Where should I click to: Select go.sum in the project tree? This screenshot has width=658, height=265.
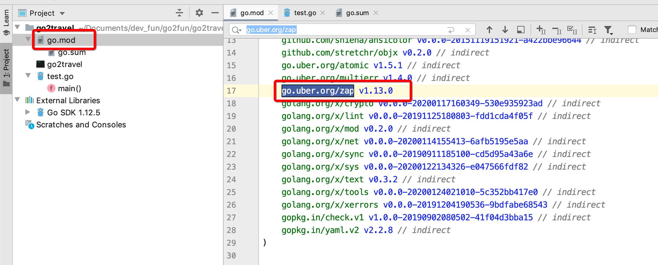point(72,52)
